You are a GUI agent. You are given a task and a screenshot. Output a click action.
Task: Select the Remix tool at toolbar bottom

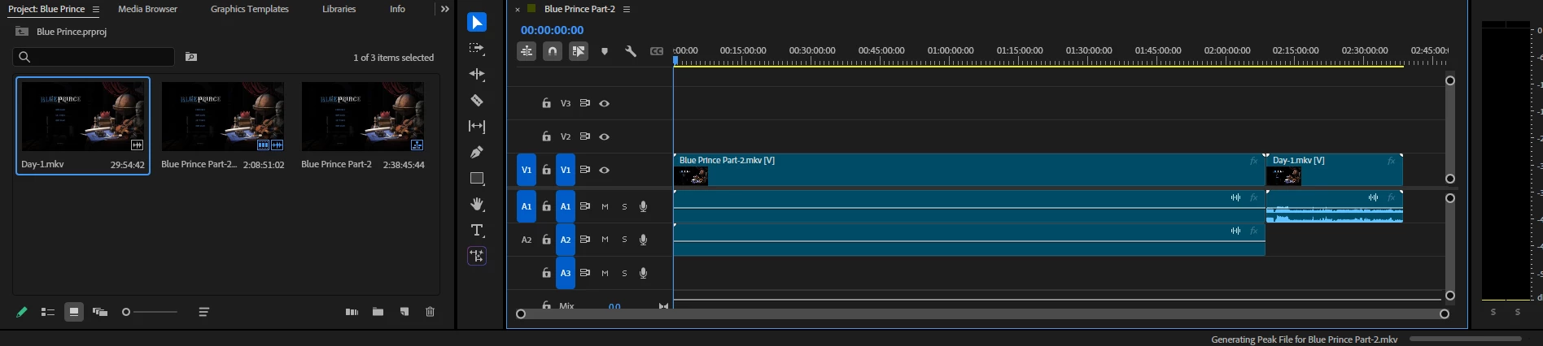click(477, 256)
